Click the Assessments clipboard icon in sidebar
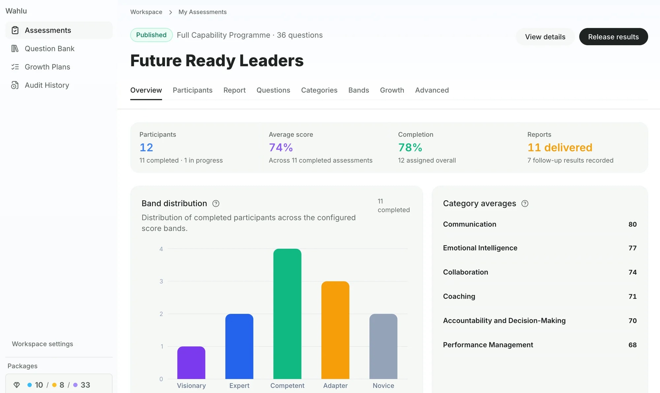 pyautogui.click(x=15, y=30)
